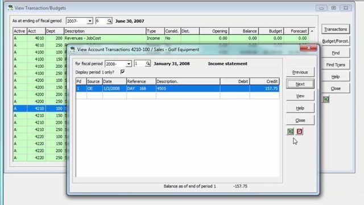Click the Previous button
The width and height of the screenshot is (364, 205).
click(x=300, y=72)
